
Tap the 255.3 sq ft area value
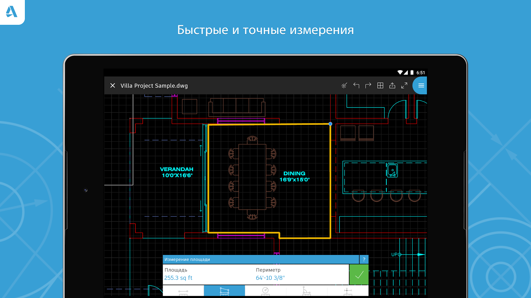pos(178,278)
